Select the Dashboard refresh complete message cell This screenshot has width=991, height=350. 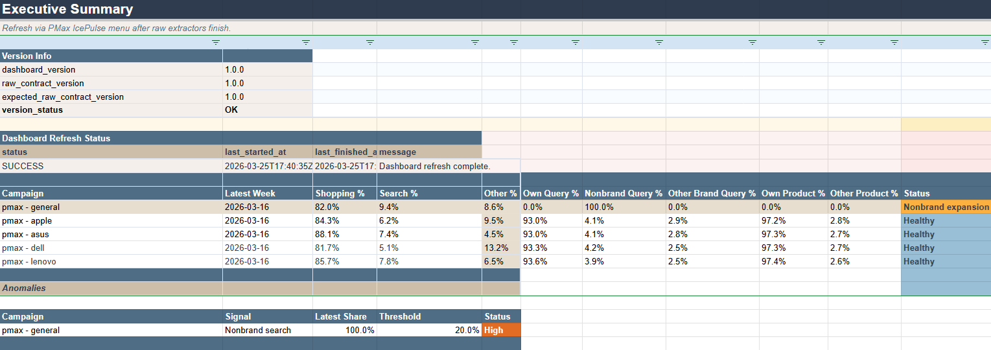434,167
